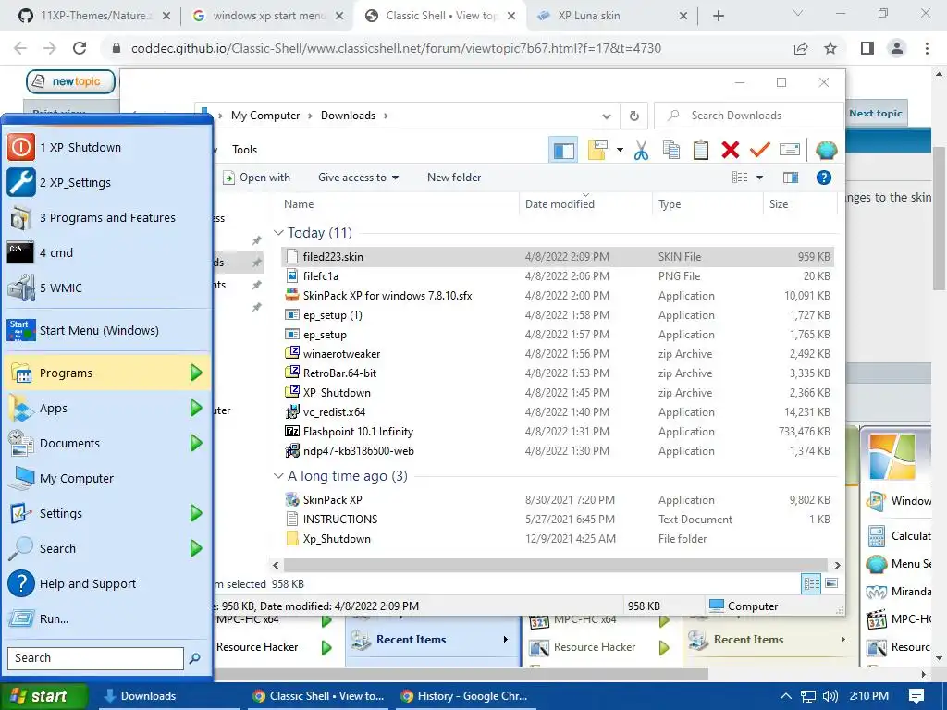Expand Settings submenu arrow

click(x=196, y=513)
